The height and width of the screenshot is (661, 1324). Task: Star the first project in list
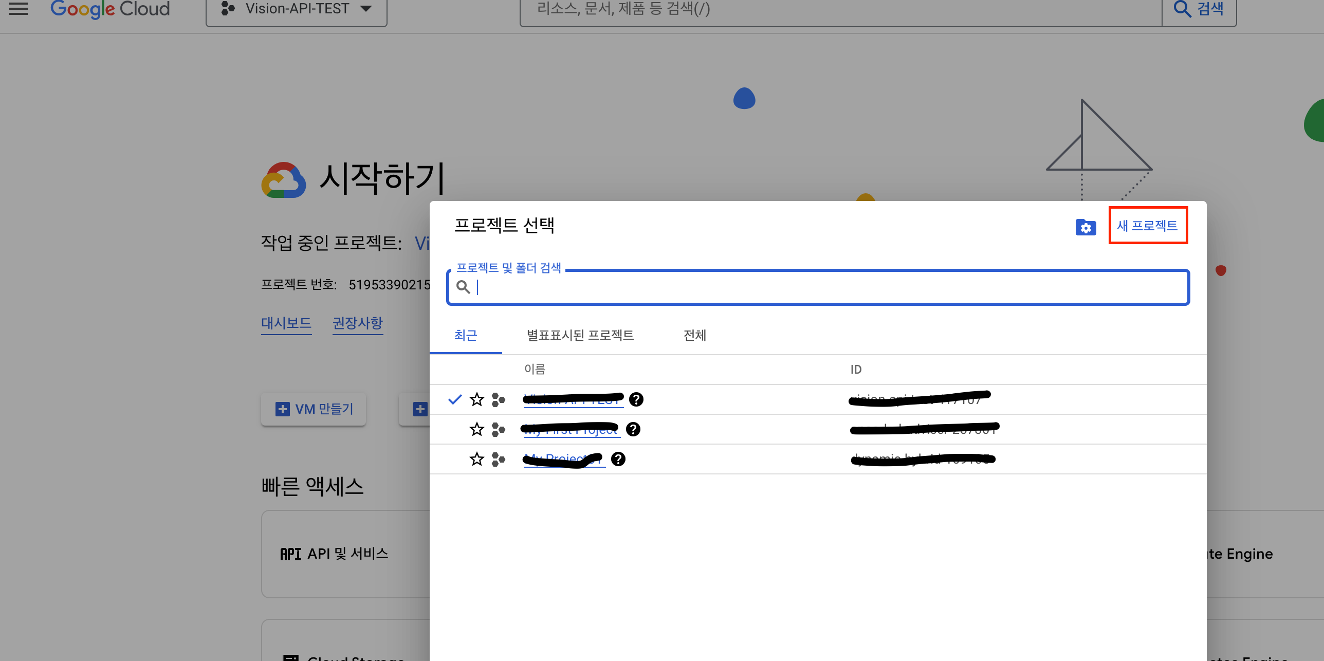pyautogui.click(x=477, y=399)
